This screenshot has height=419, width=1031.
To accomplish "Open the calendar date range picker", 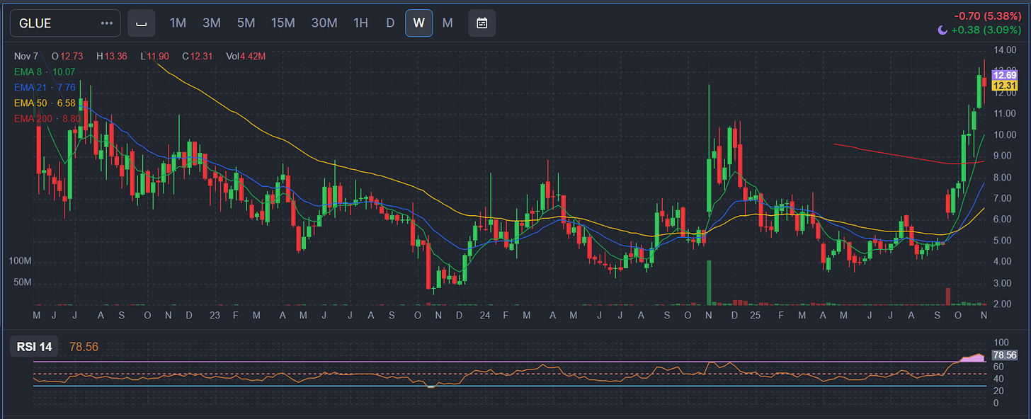I will (x=482, y=23).
